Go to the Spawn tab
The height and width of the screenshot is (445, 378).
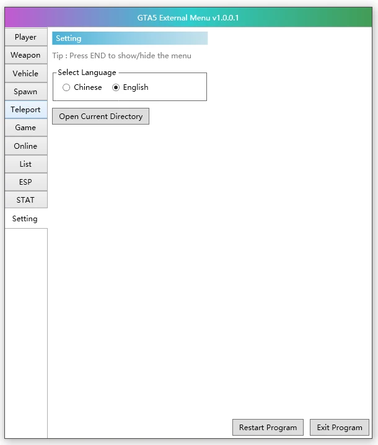(26, 91)
